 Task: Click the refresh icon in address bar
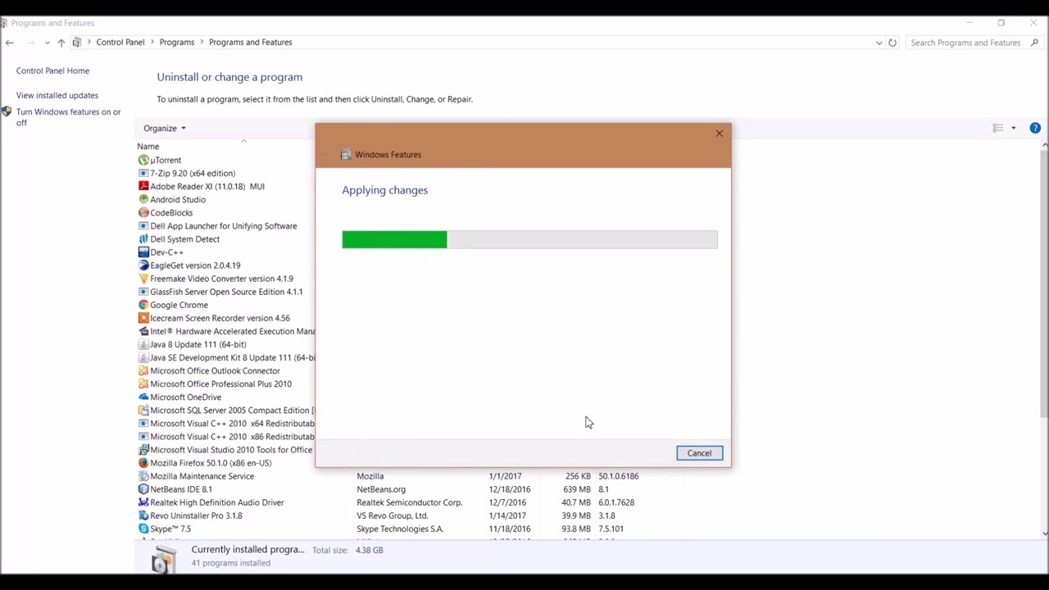point(892,43)
